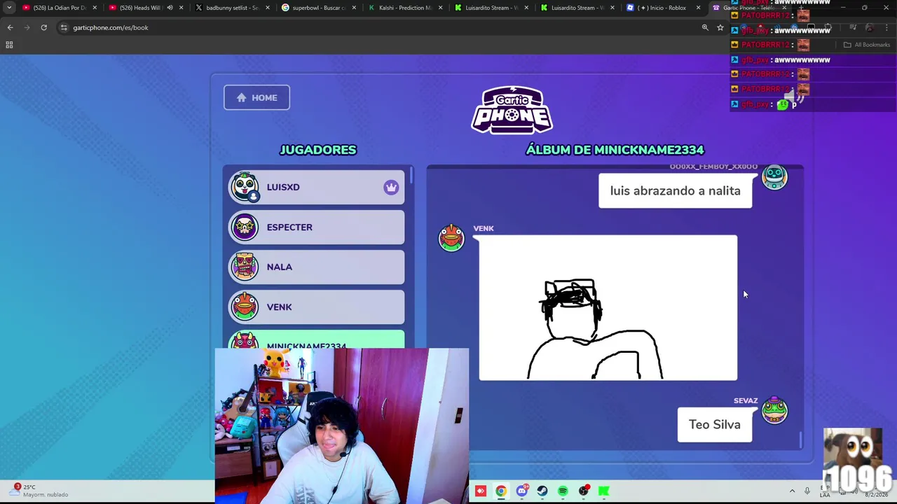Click the 'Teo Silva' message bubble
897x504 pixels.
tap(714, 424)
